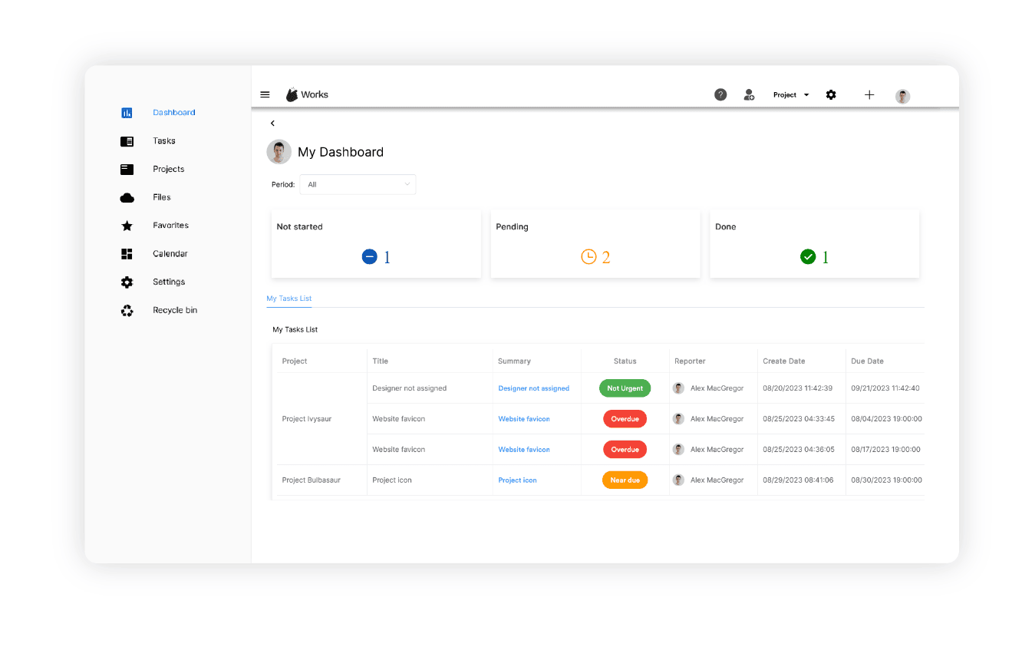Click Overdue badge due 08/04/2023
Screen dimensions: 1022x660
(x=625, y=419)
